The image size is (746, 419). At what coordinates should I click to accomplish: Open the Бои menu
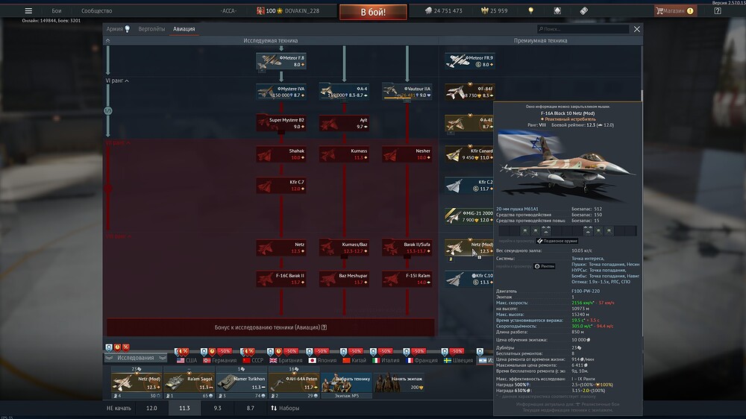pyautogui.click(x=57, y=10)
